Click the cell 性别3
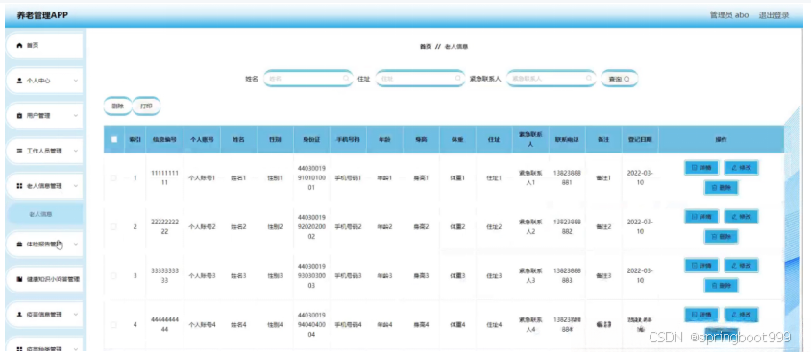 (x=275, y=276)
